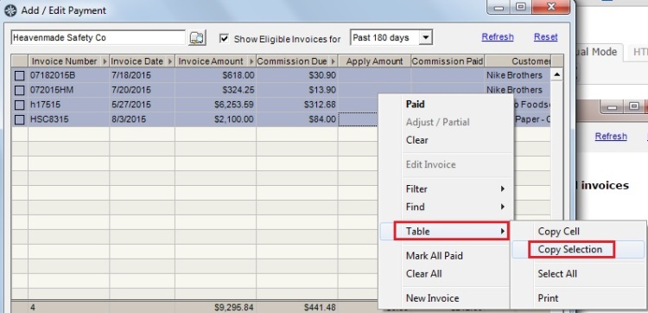The width and height of the screenshot is (648, 313).
Task: Click Refresh link in the background window
Action: pyautogui.click(x=611, y=137)
